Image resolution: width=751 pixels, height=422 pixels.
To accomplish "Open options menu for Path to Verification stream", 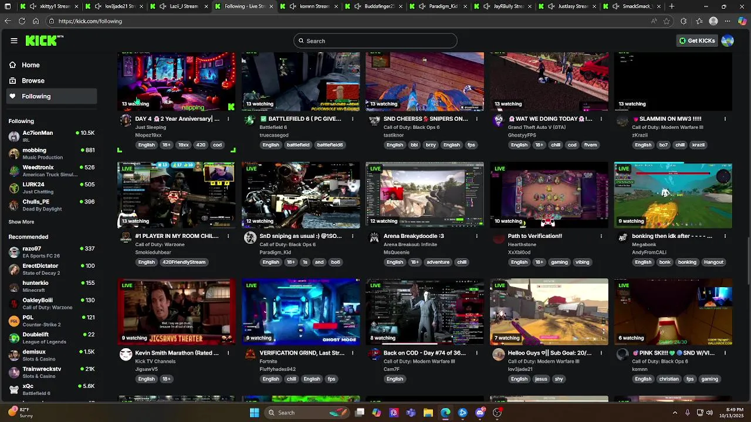I will click(601, 236).
